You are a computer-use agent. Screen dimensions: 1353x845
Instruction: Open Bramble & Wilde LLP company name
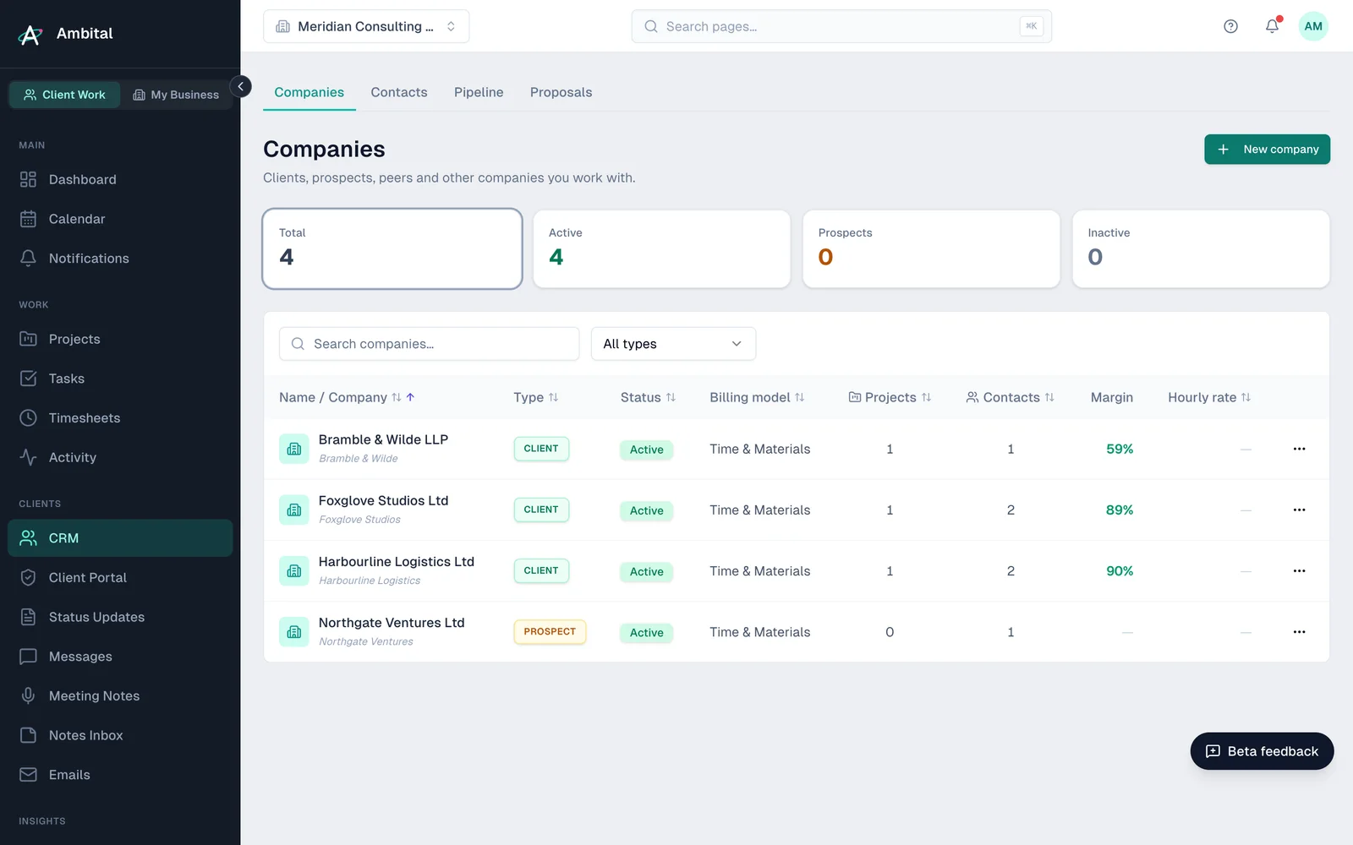[x=383, y=439]
